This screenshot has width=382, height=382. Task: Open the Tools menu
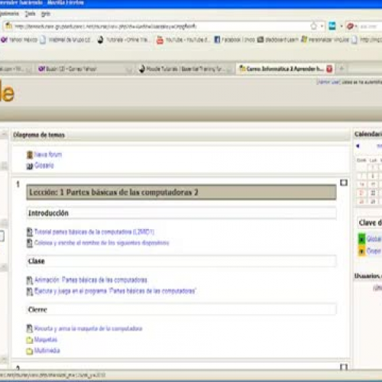pos(30,14)
